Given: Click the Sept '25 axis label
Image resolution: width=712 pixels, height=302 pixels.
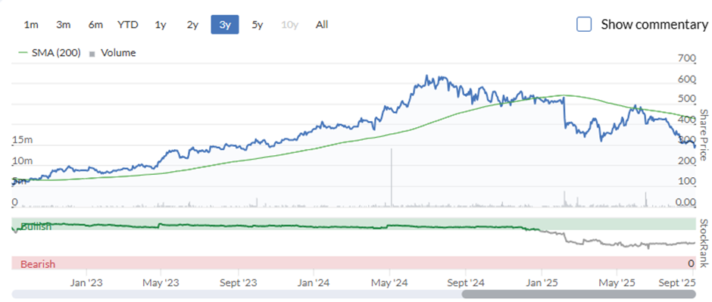Looking at the screenshot, I should (x=677, y=283).
